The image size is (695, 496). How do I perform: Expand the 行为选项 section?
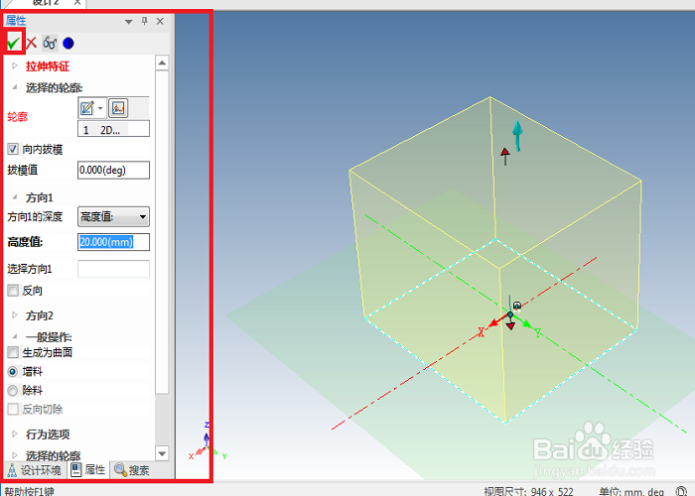click(x=15, y=434)
